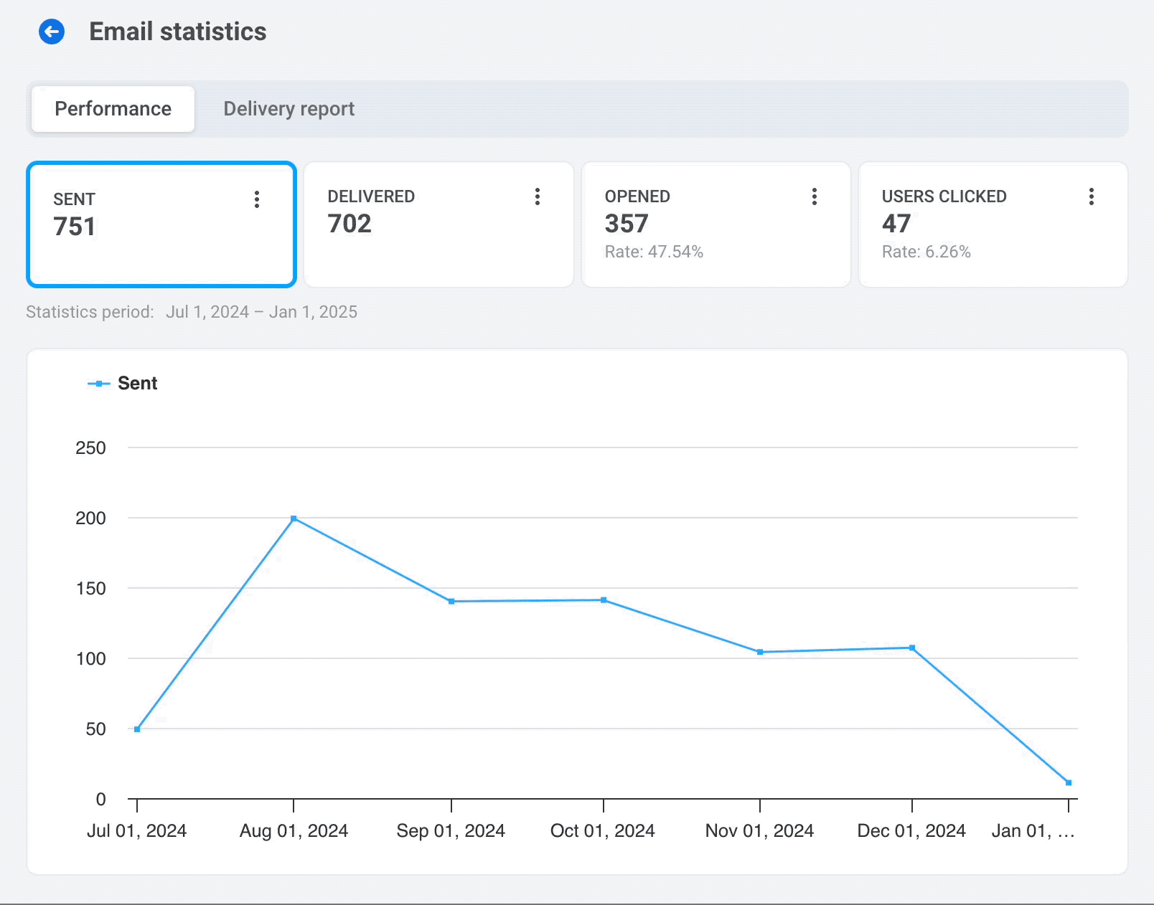Click the Aug 01 peak data point
Viewport: 1154px width, 905px height.
294,518
